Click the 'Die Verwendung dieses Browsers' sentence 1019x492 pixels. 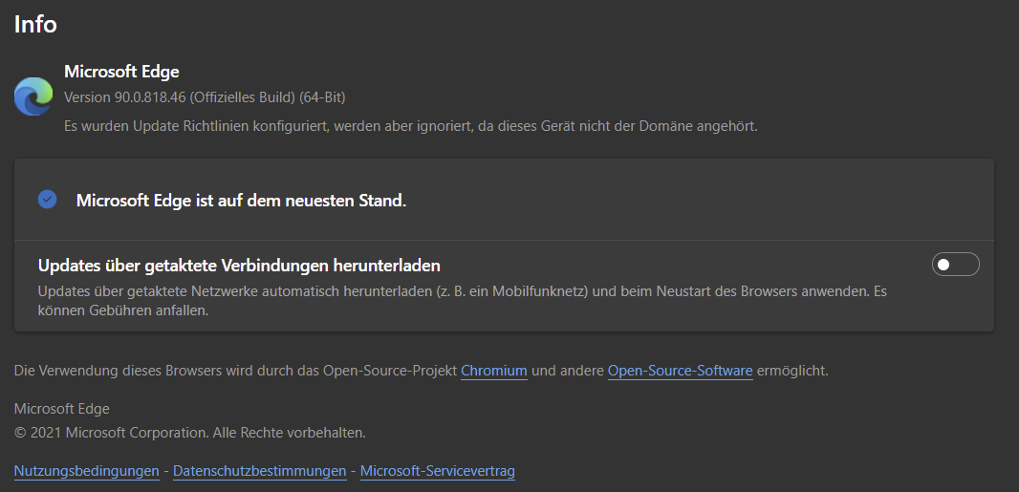pyautogui.click(x=235, y=370)
